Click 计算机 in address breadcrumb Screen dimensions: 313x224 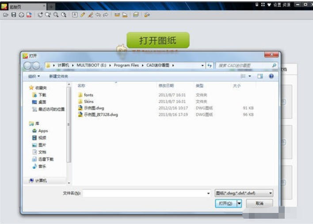coord(63,65)
